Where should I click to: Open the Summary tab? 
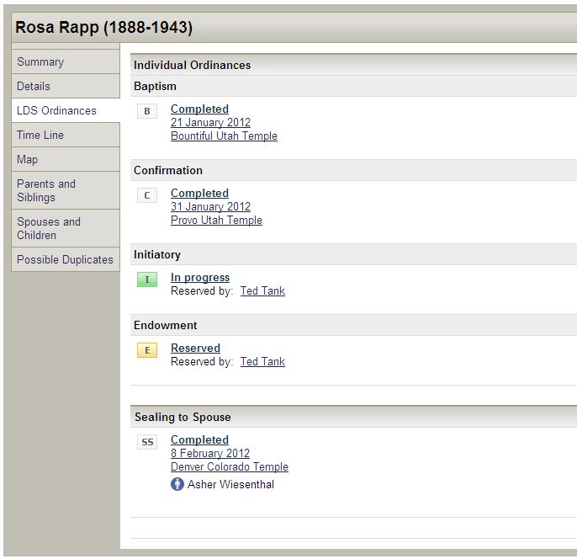(x=40, y=61)
